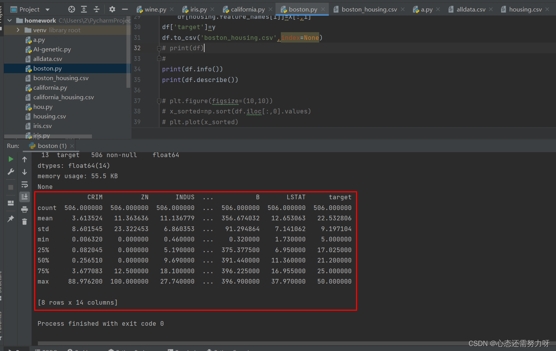Click the Project tree vertical scrollbar
Screen dimensions: 556x351
coord(128,52)
